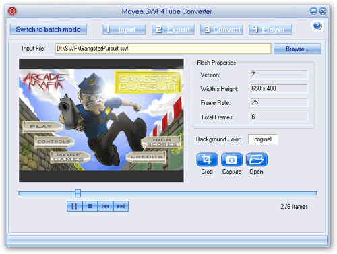
Task: Skip to the next frame
Action: coord(121,206)
